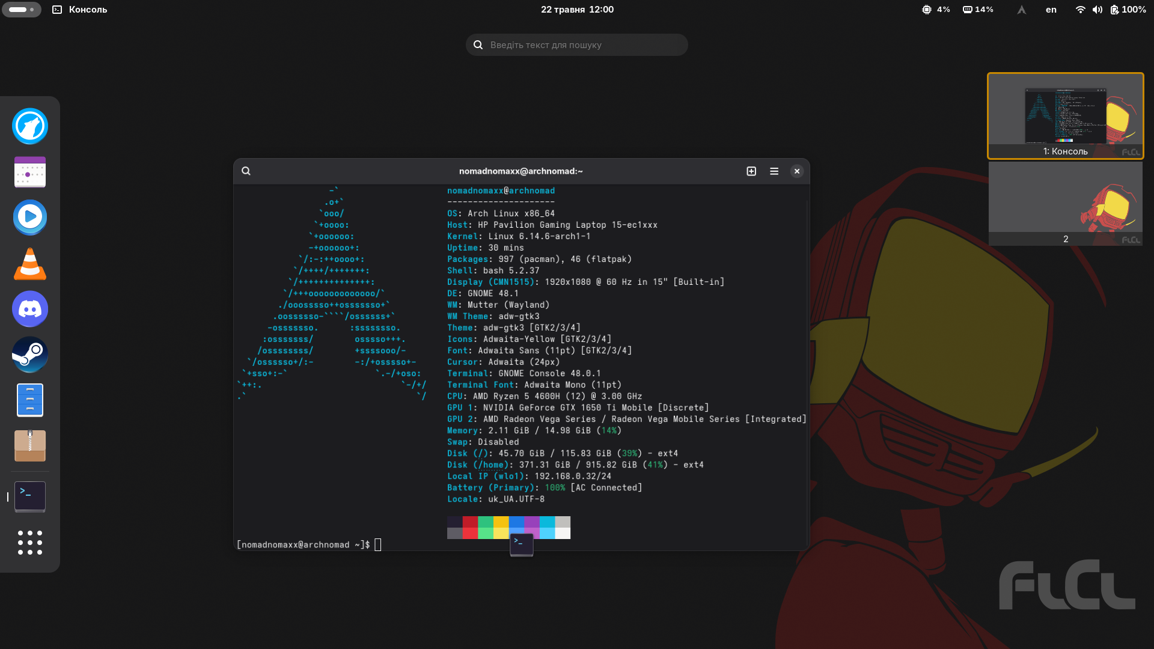Viewport: 1154px width, 649px height.
Task: Show all applications grid
Action: pos(30,543)
